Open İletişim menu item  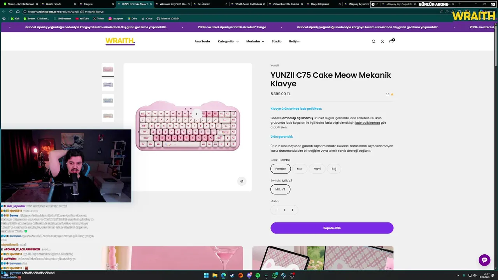(295, 41)
